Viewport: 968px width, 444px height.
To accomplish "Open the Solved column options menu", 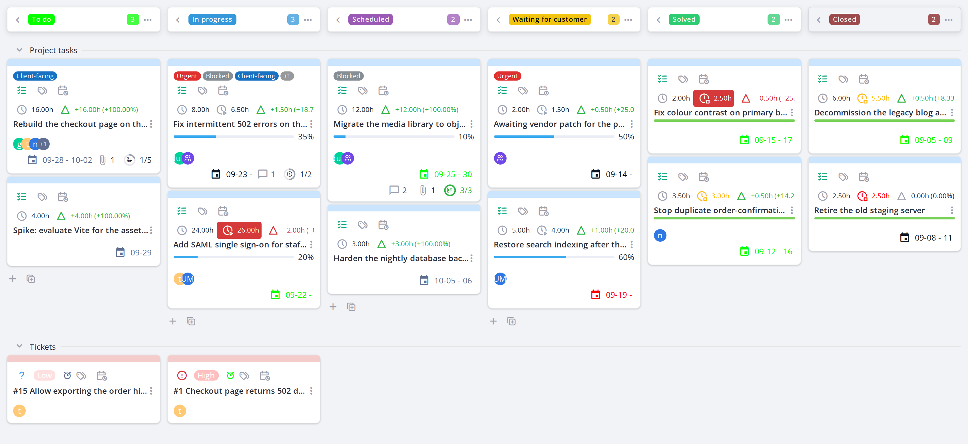I will pyautogui.click(x=788, y=19).
